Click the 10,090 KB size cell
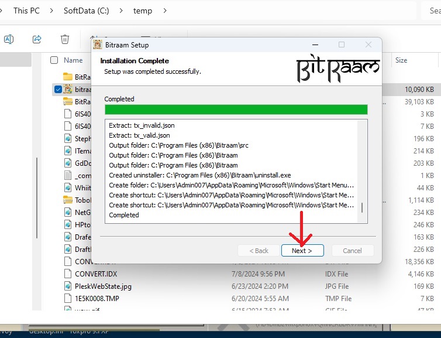The height and width of the screenshot is (338, 441). [x=419, y=89]
